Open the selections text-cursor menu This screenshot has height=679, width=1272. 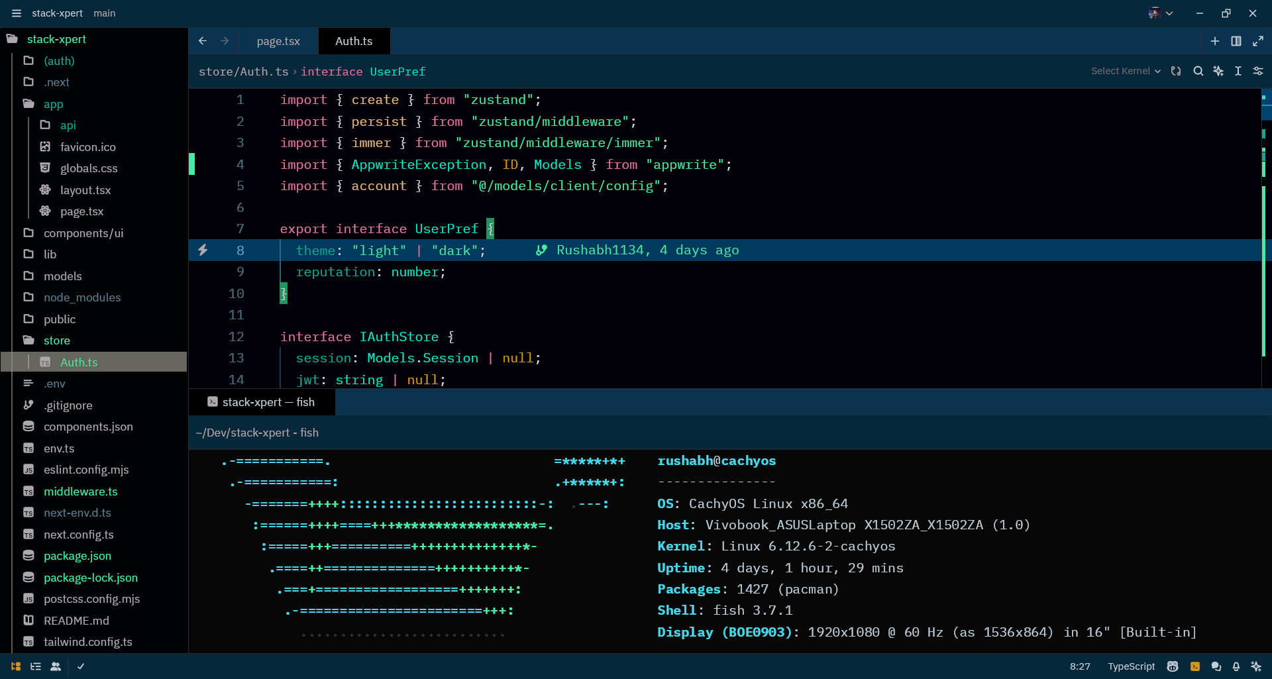(1238, 71)
